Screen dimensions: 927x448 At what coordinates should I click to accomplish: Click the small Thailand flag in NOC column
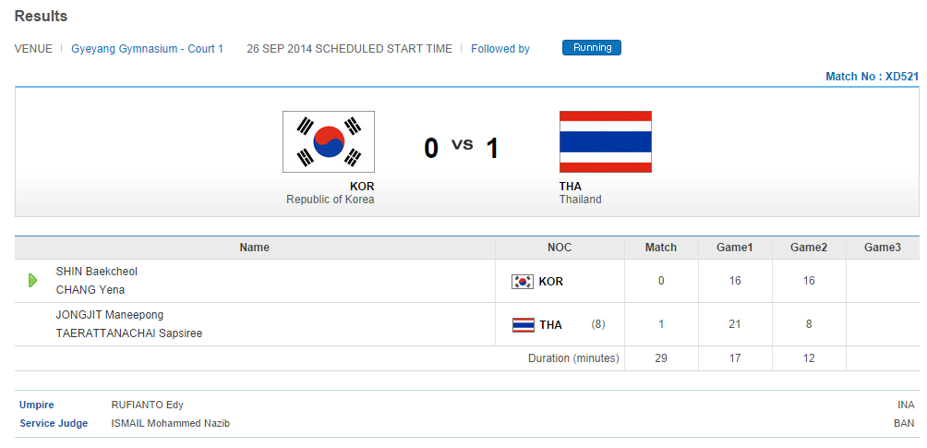[523, 325]
